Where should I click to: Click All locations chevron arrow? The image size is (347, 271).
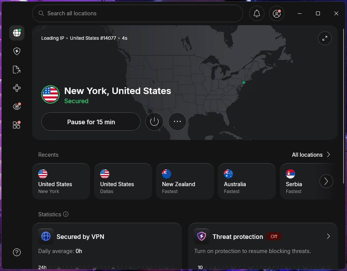pos(328,154)
